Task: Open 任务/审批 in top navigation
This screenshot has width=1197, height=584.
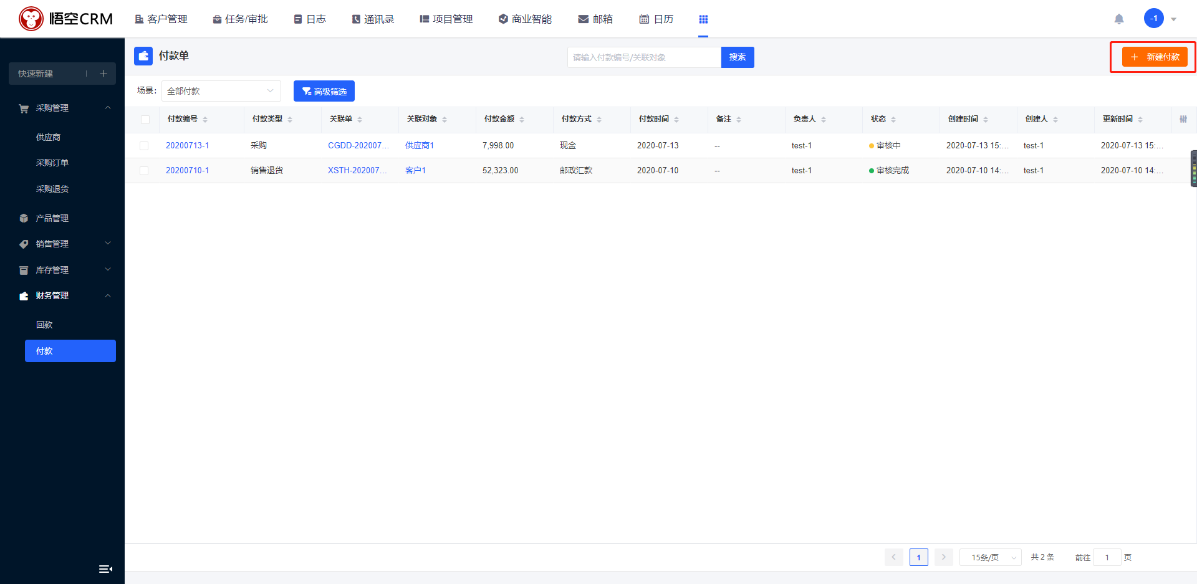Action: click(x=240, y=19)
